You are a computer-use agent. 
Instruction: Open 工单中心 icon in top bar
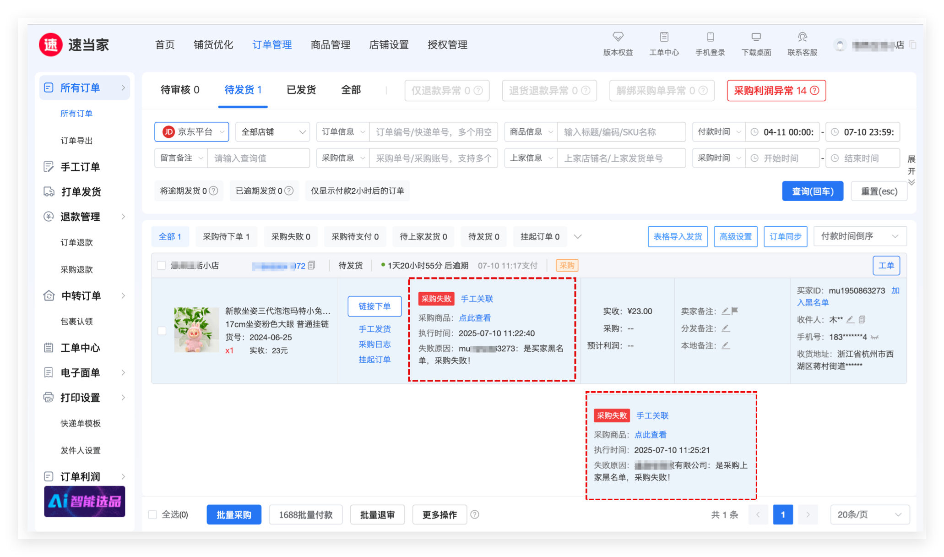(664, 37)
